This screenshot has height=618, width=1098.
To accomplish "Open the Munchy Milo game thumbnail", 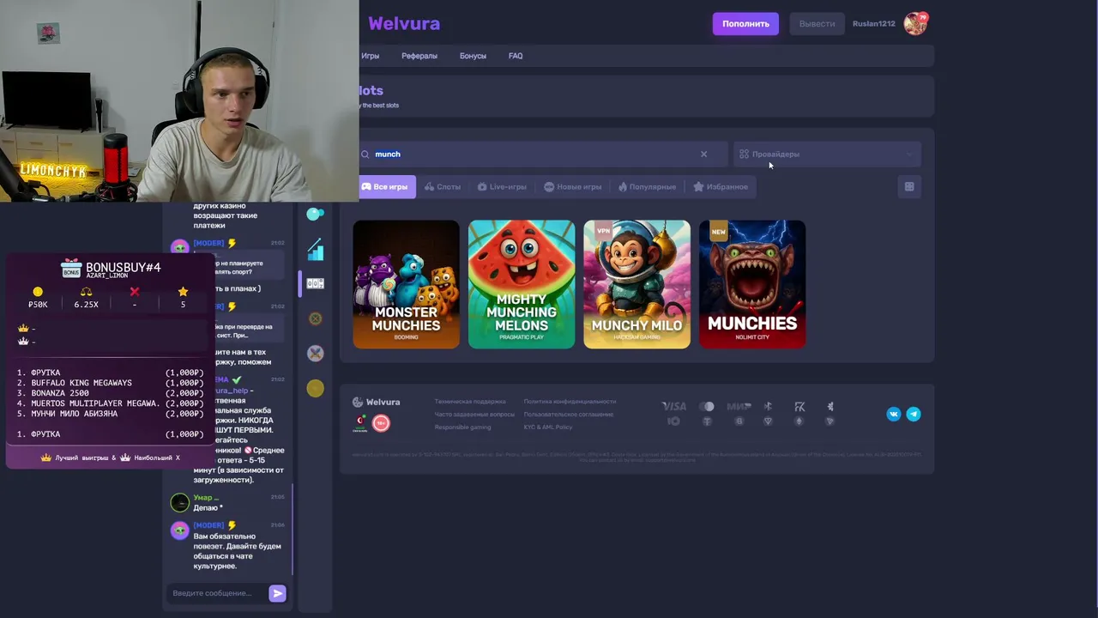I will [x=636, y=284].
